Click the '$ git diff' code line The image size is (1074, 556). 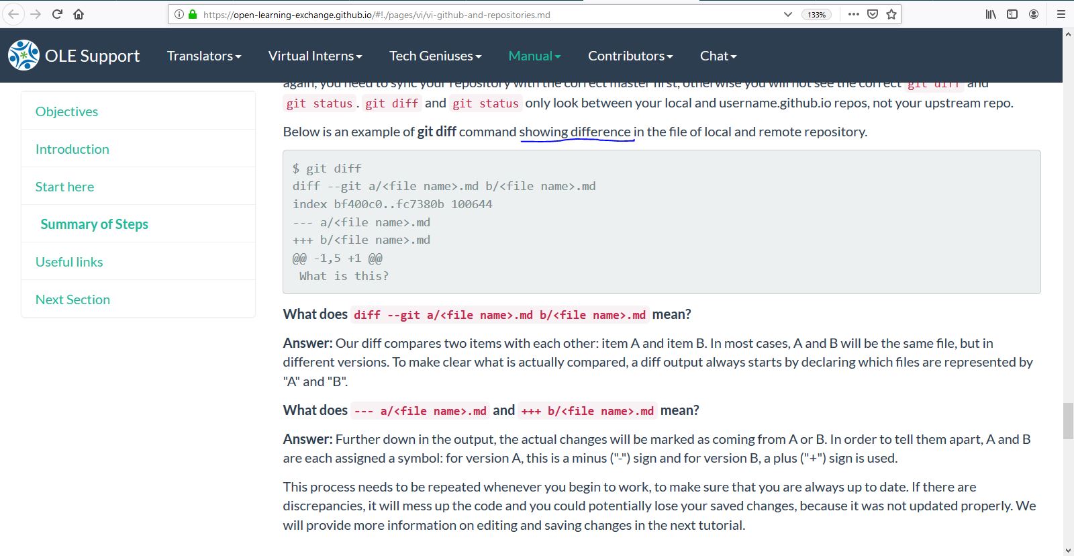327,169
